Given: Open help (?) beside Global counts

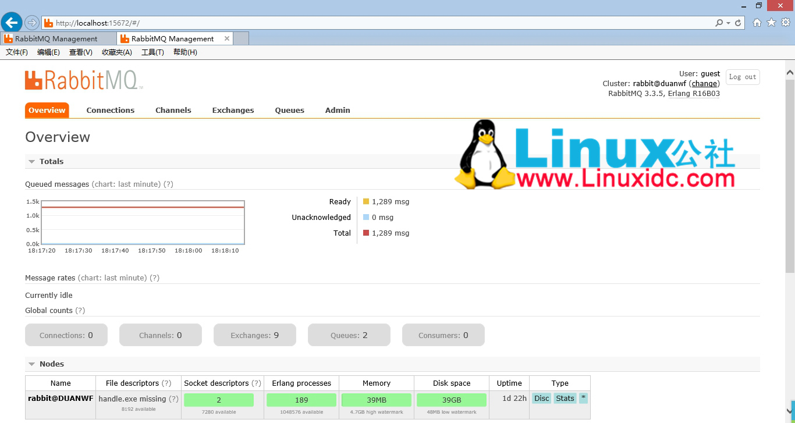Looking at the screenshot, I should [80, 310].
